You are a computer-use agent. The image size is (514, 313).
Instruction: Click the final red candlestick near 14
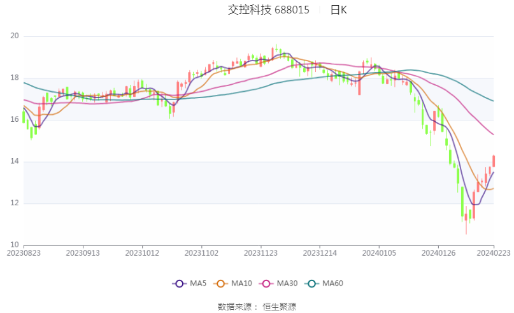click(x=494, y=161)
